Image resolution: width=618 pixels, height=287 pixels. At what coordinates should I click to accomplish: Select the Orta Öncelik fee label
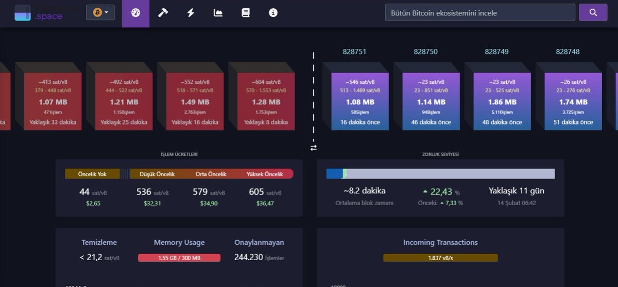(x=211, y=174)
